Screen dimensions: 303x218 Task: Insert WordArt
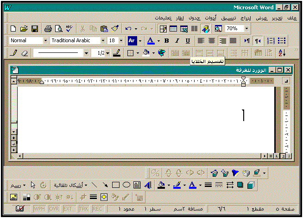tap(148, 185)
